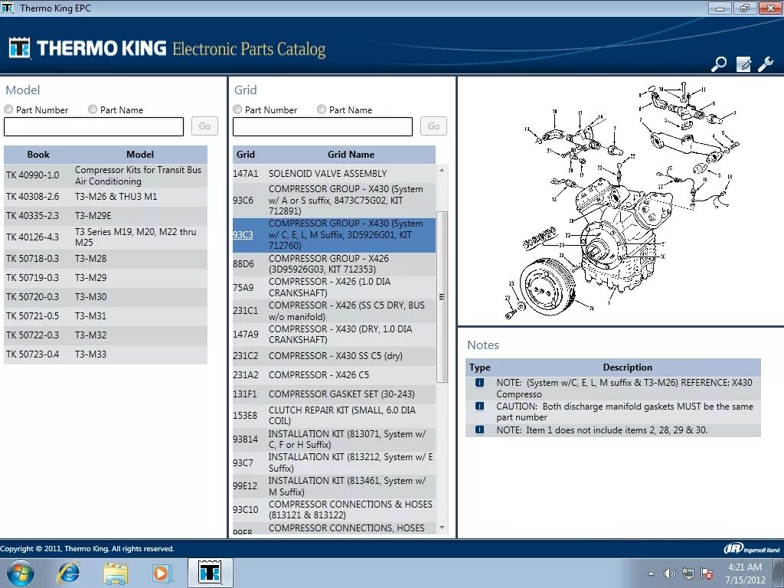Open the magnifier search icon in header
The height and width of the screenshot is (588, 784).
click(719, 64)
